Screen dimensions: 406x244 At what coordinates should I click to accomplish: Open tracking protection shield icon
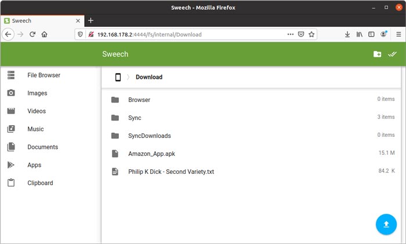coord(80,34)
